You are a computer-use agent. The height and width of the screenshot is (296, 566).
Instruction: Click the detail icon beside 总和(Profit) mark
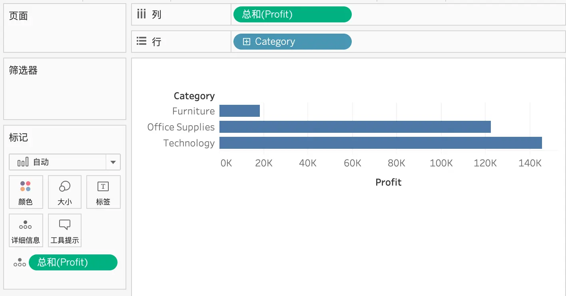pos(20,262)
